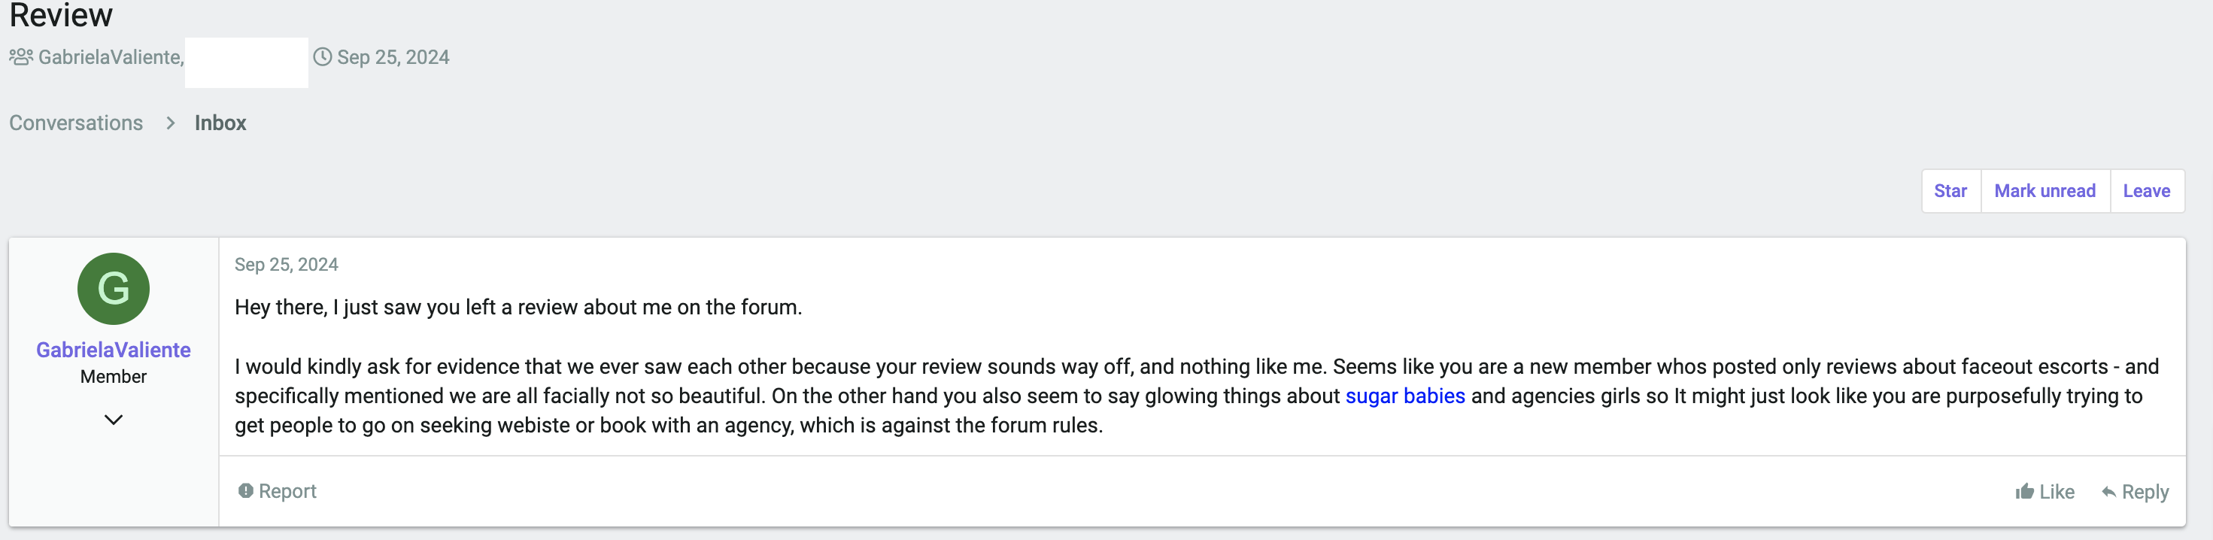Leave this conversation
Screen dimensions: 2213x540
2146,192
